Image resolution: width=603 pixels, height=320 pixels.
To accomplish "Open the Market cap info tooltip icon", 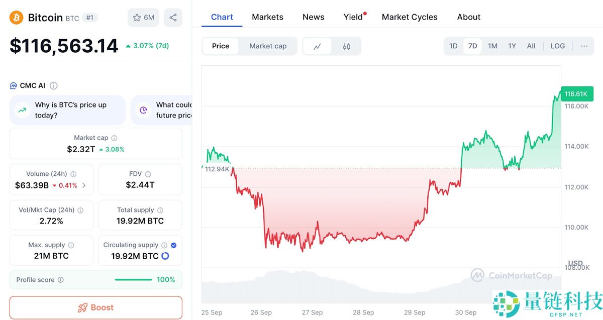I will point(114,137).
